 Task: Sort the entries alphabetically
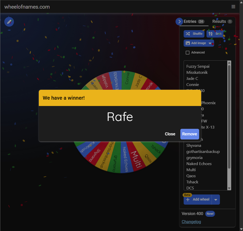[215, 34]
